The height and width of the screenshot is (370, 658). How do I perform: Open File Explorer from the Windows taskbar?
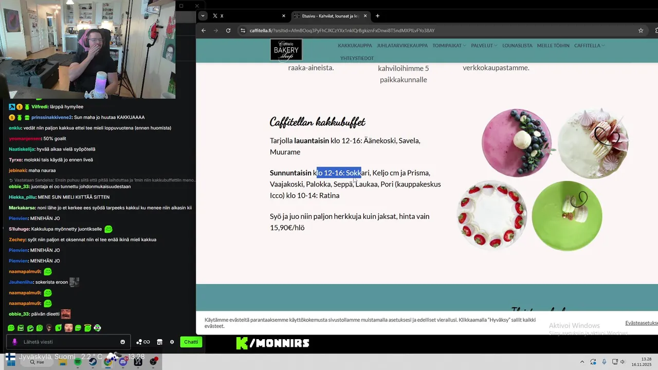[x=63, y=362]
